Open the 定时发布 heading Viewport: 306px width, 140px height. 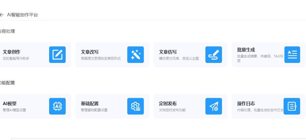point(168,103)
